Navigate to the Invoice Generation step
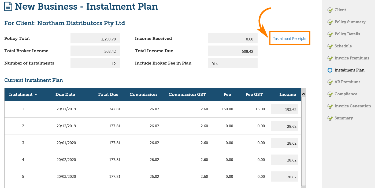The height and width of the screenshot is (188, 375). [x=352, y=106]
